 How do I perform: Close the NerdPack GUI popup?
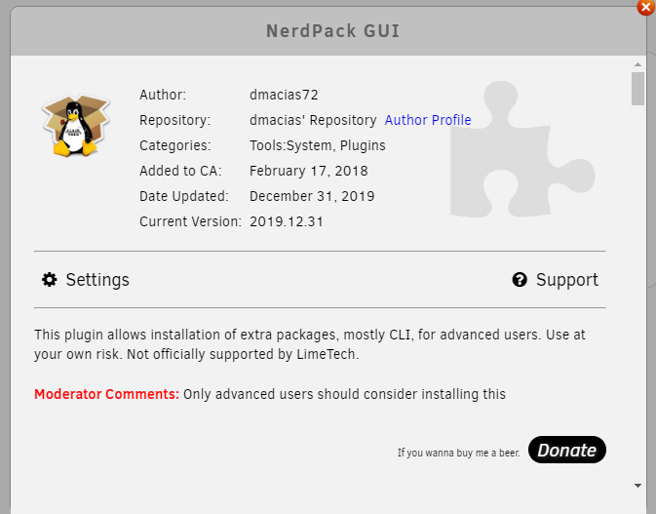(645, 7)
